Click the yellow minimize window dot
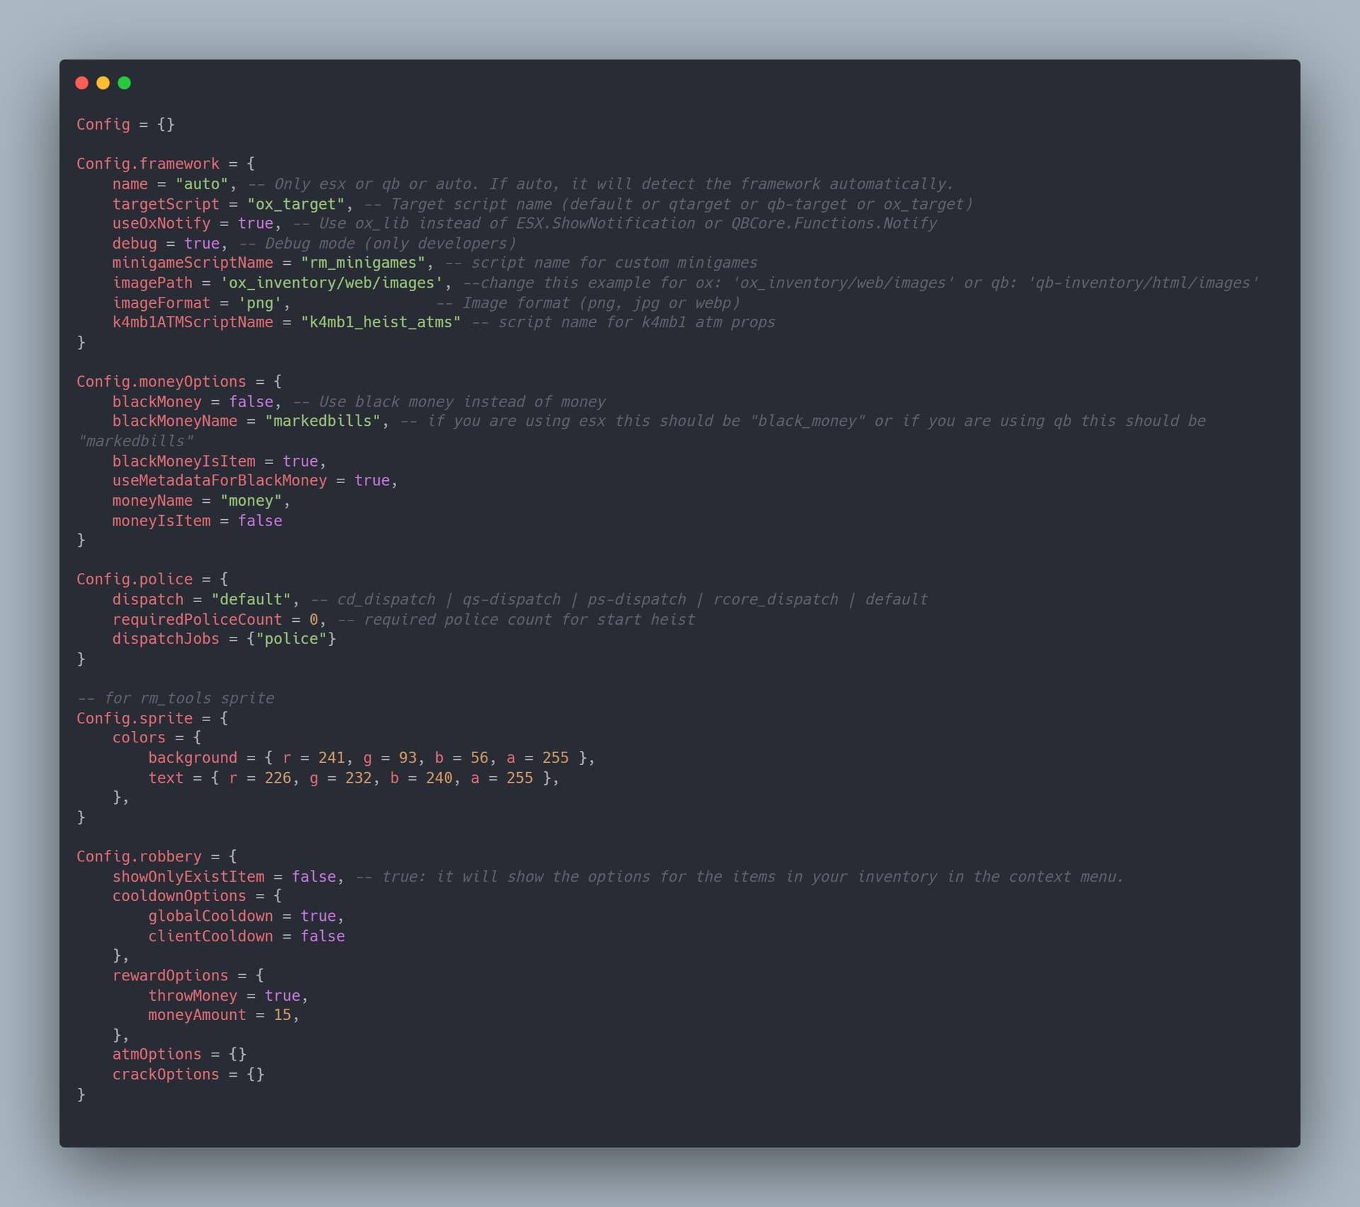1360x1207 pixels. click(x=103, y=83)
